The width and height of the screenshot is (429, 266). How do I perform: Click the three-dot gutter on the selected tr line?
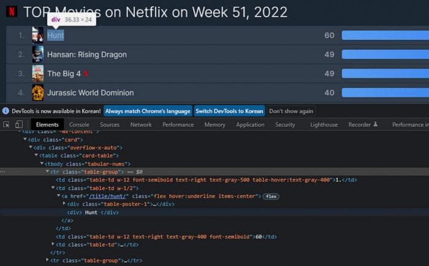[2, 172]
